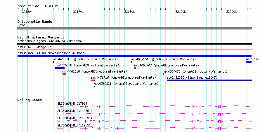The width and height of the screenshot is (260, 132).
Task: Open the nsv4335876 (gnomADStructuralVariants) label
Action: click(x=50, y=41)
